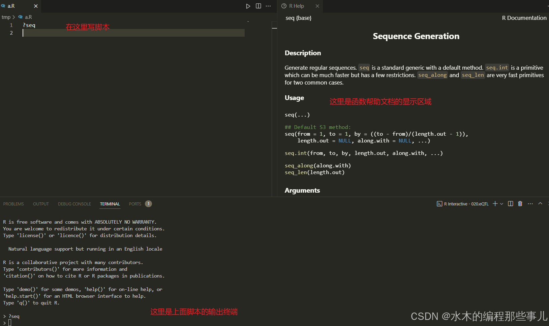Click the tmp breadcrumb folder
Viewport: 549px width, 326px height.
pyautogui.click(x=6, y=17)
